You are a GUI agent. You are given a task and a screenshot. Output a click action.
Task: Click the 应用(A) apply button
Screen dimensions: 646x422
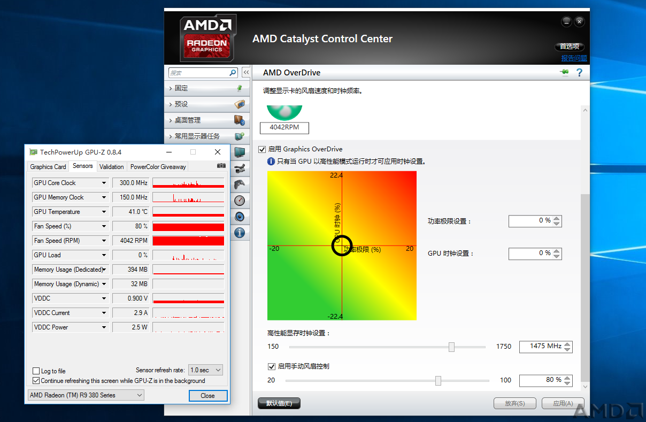(x=563, y=403)
